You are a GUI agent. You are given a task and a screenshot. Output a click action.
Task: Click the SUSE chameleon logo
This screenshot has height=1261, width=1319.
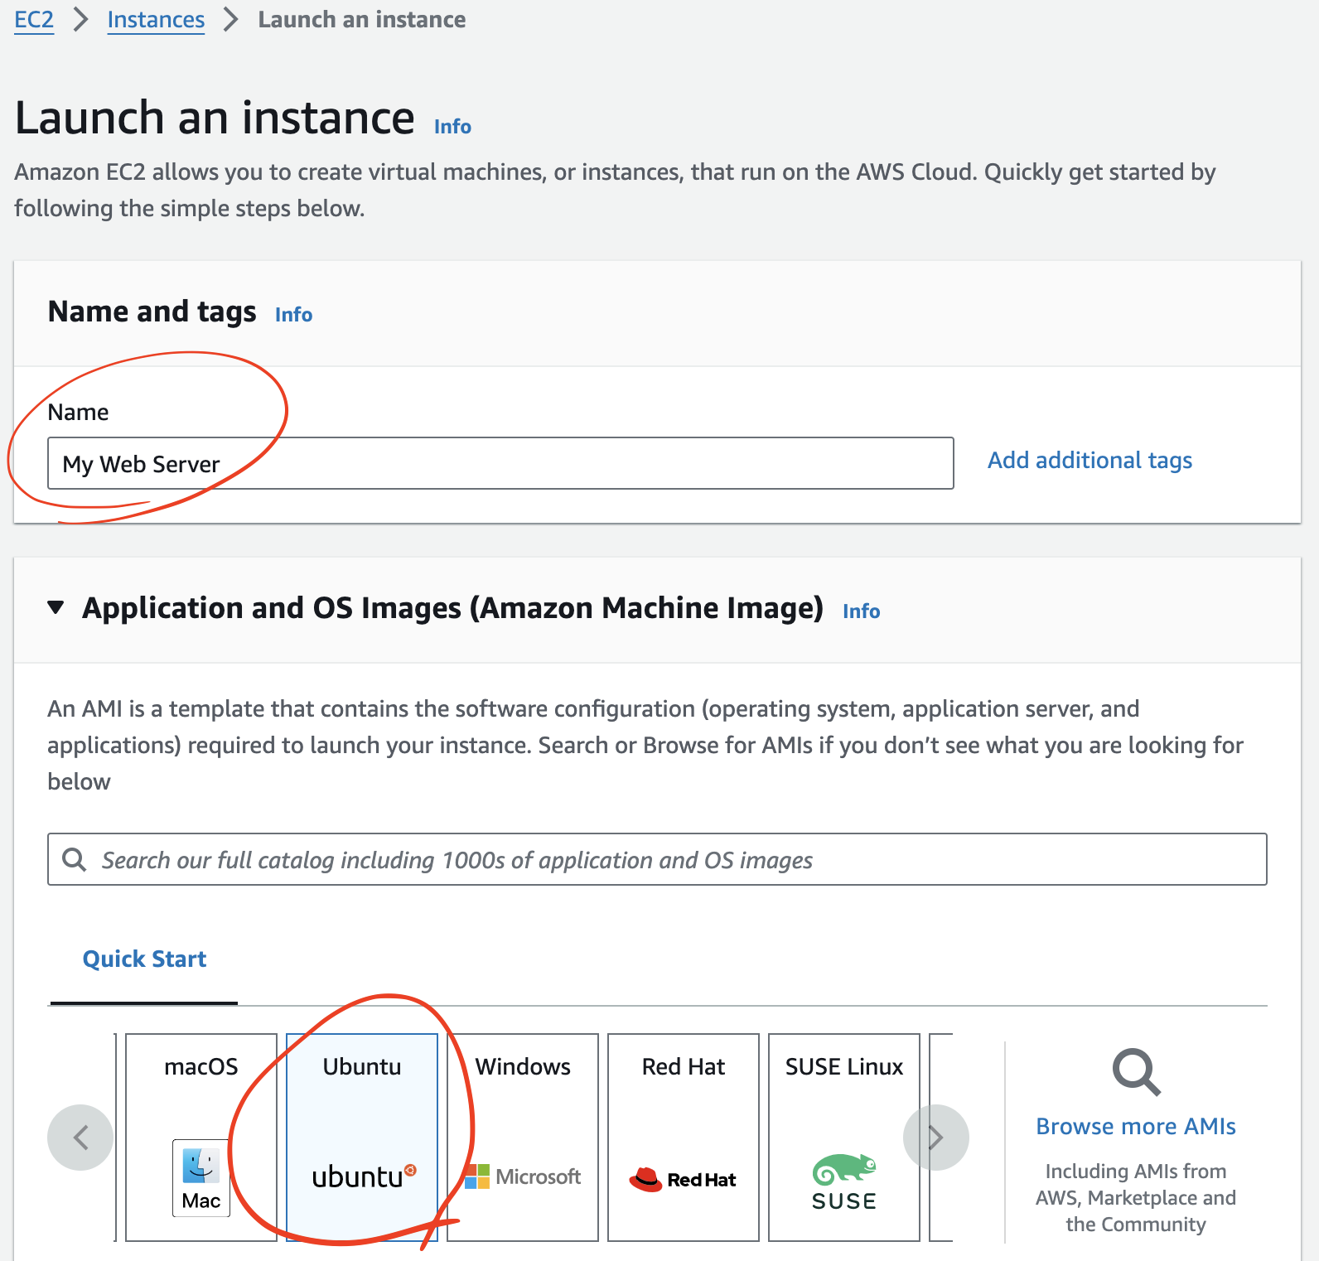843,1170
